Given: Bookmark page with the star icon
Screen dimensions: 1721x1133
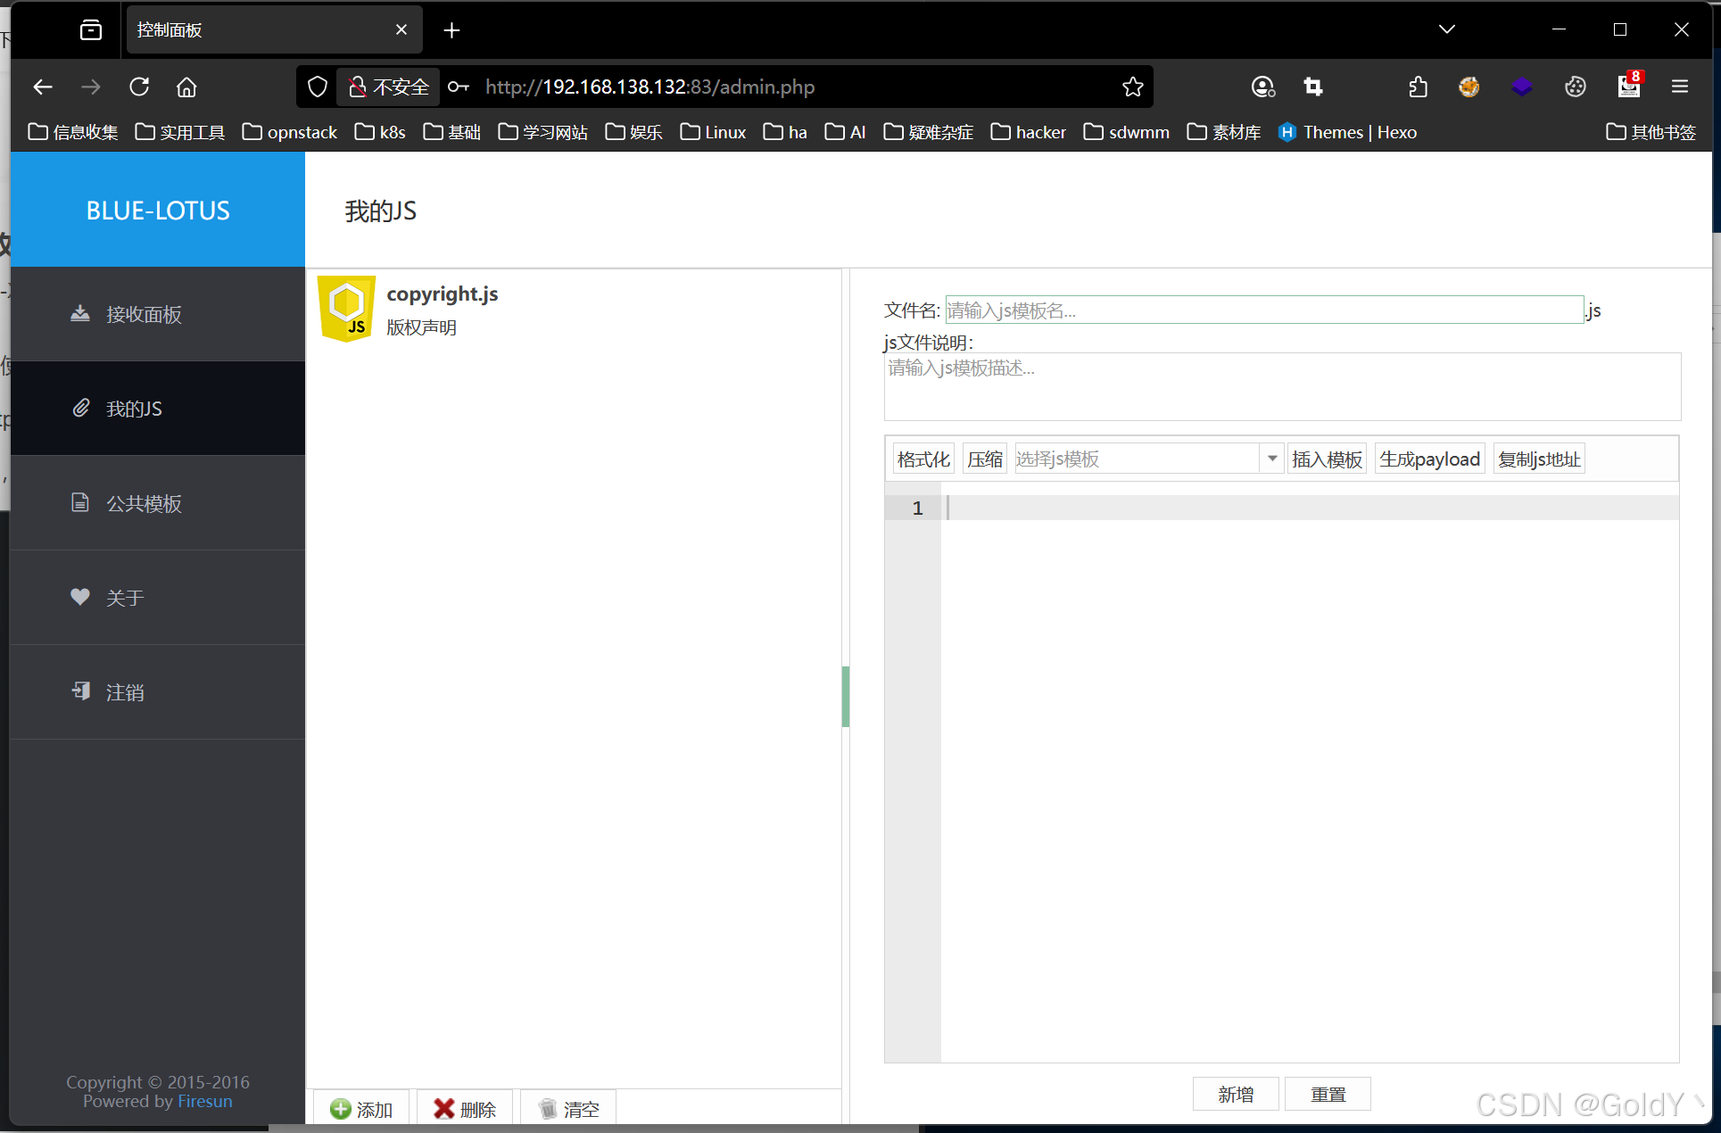Looking at the screenshot, I should click(1132, 87).
